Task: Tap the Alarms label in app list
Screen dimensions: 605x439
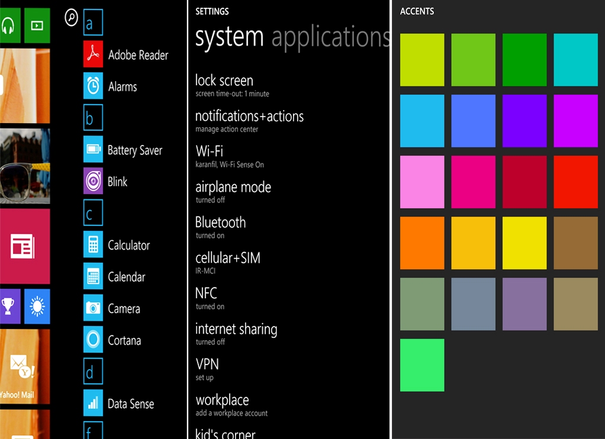Action: (123, 87)
